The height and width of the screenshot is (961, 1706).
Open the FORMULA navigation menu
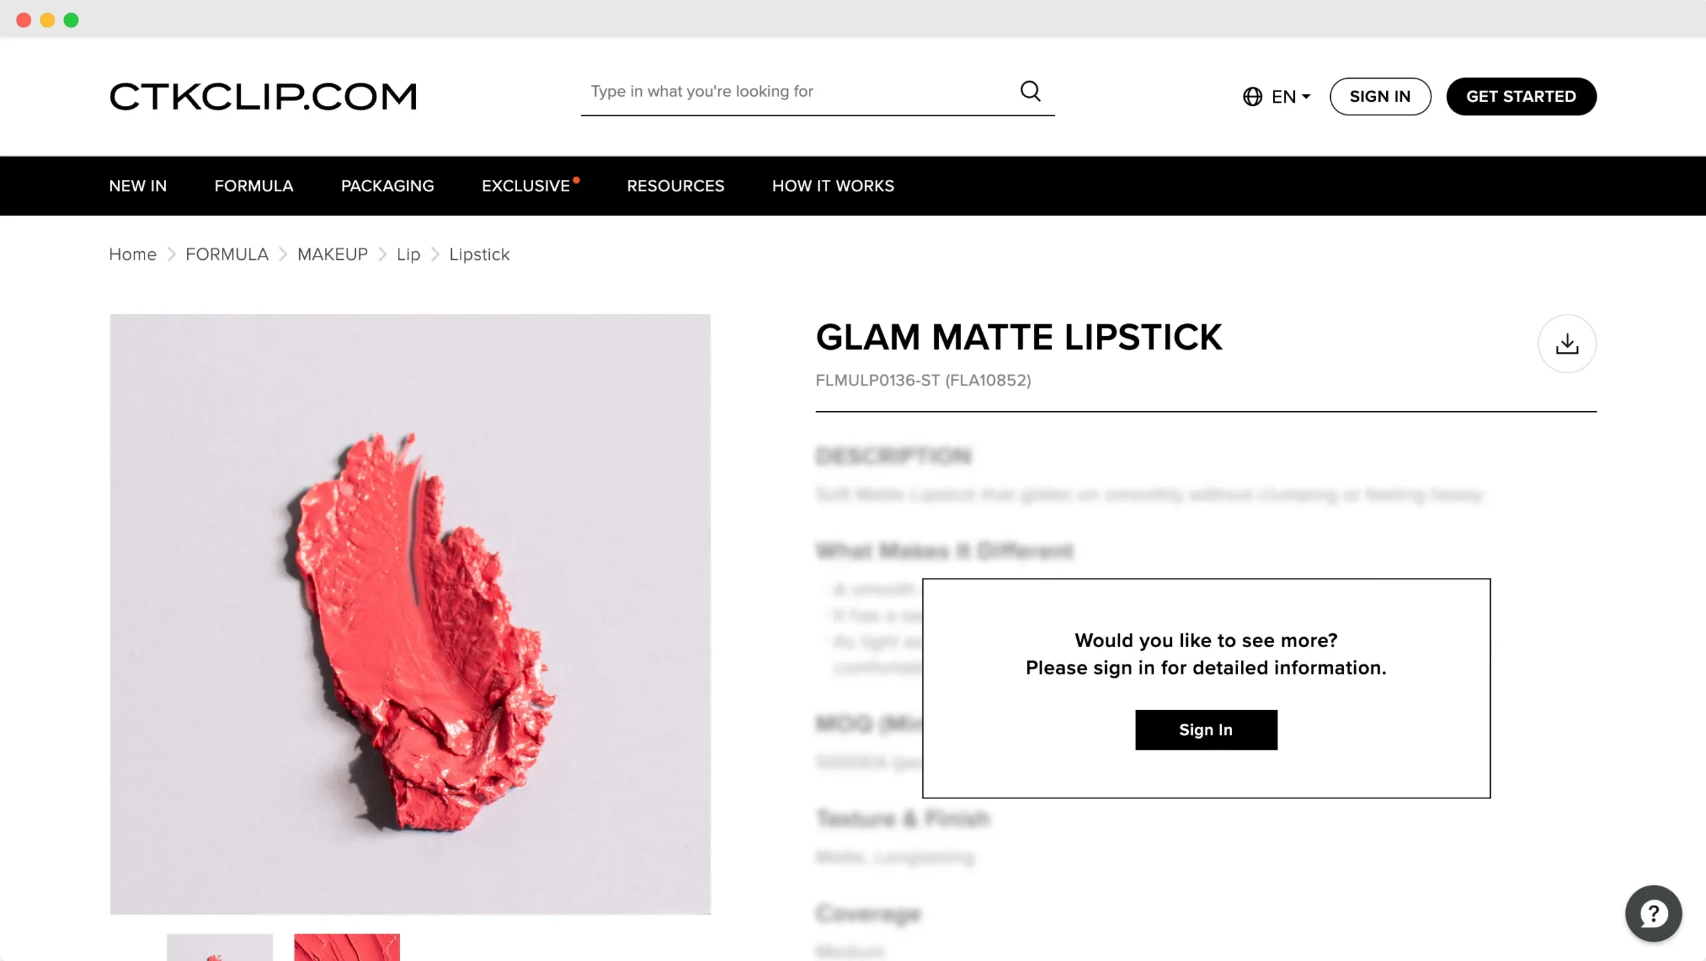254,186
